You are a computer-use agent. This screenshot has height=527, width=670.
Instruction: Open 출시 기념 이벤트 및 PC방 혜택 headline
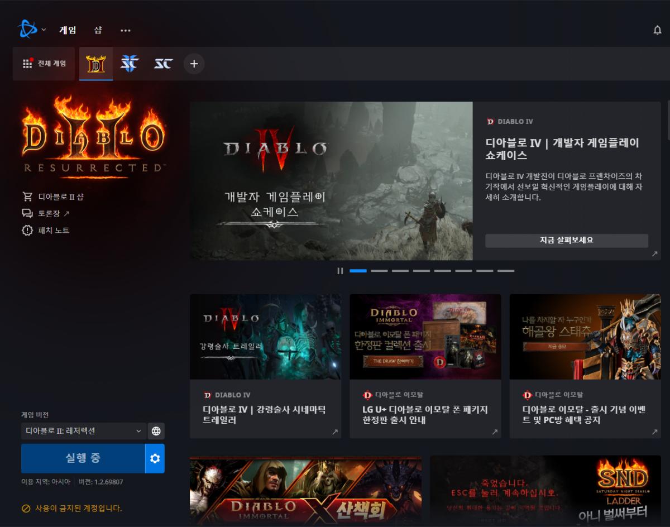(584, 415)
